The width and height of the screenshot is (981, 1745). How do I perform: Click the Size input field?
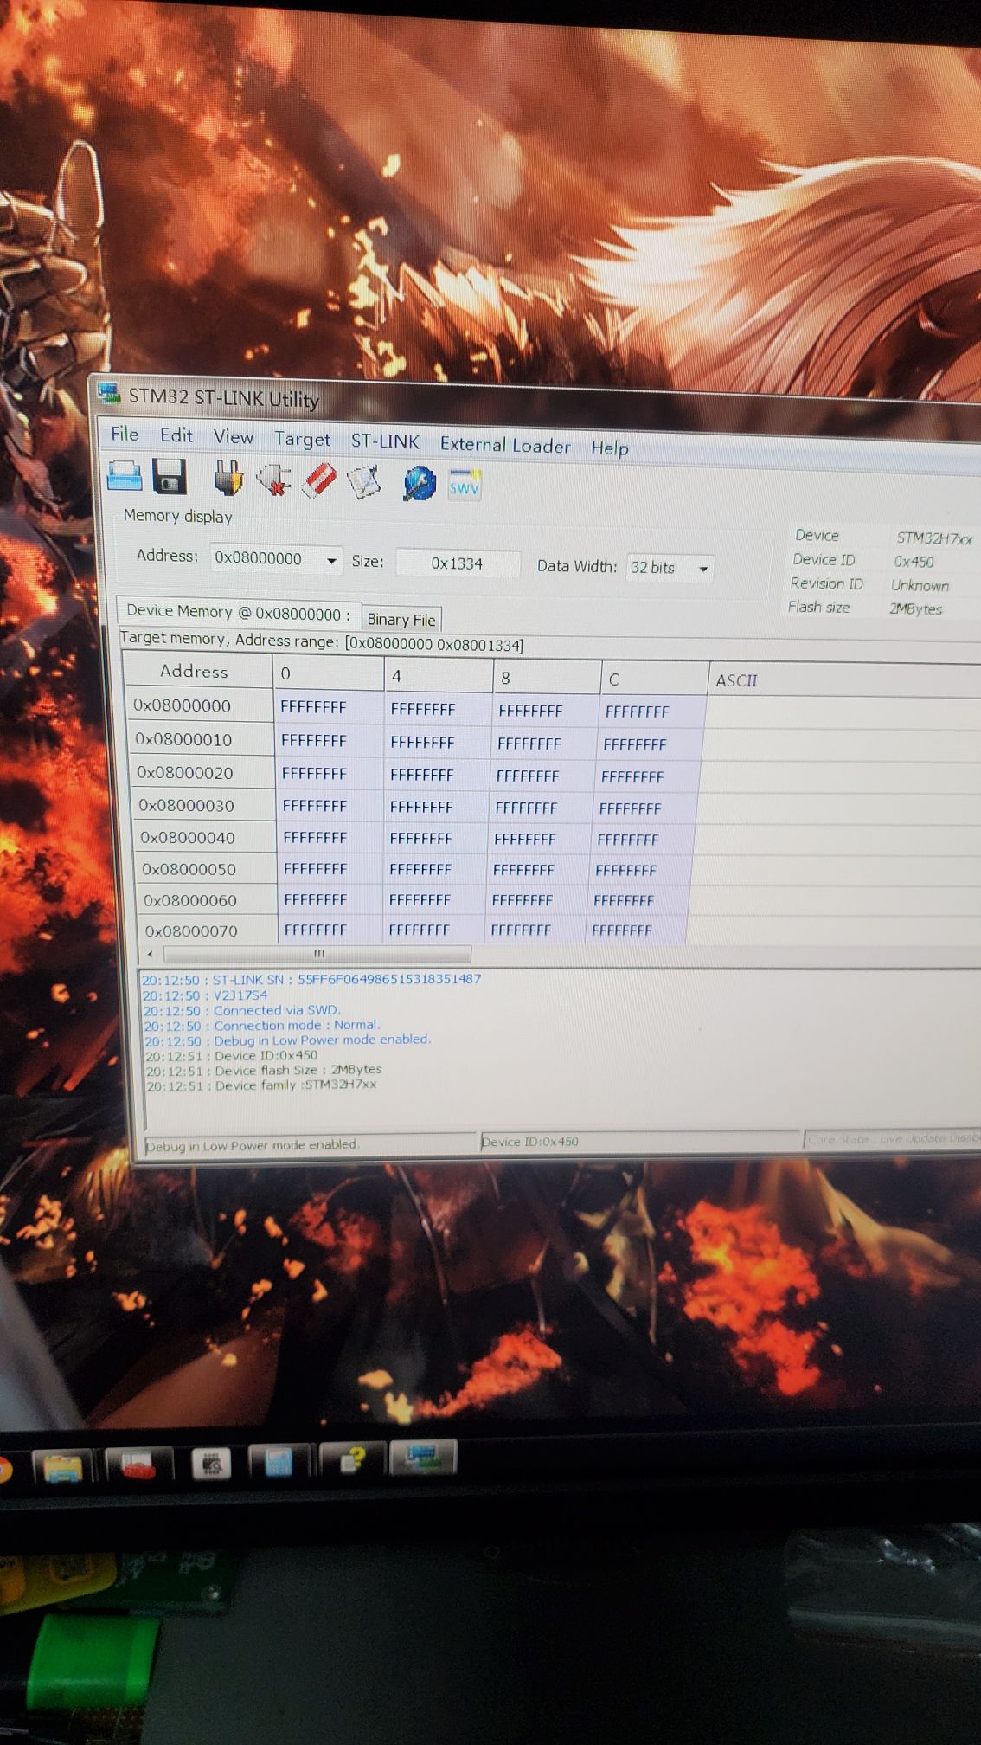(458, 563)
